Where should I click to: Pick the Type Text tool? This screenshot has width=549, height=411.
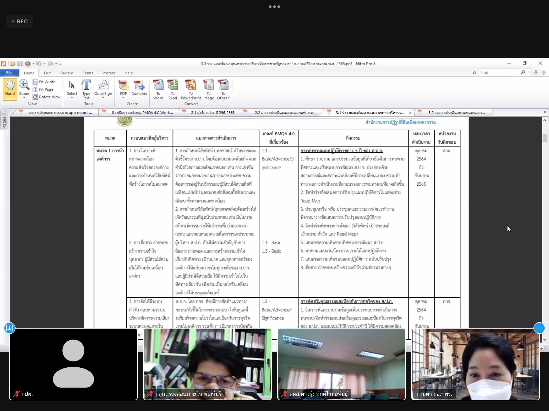[x=86, y=89]
